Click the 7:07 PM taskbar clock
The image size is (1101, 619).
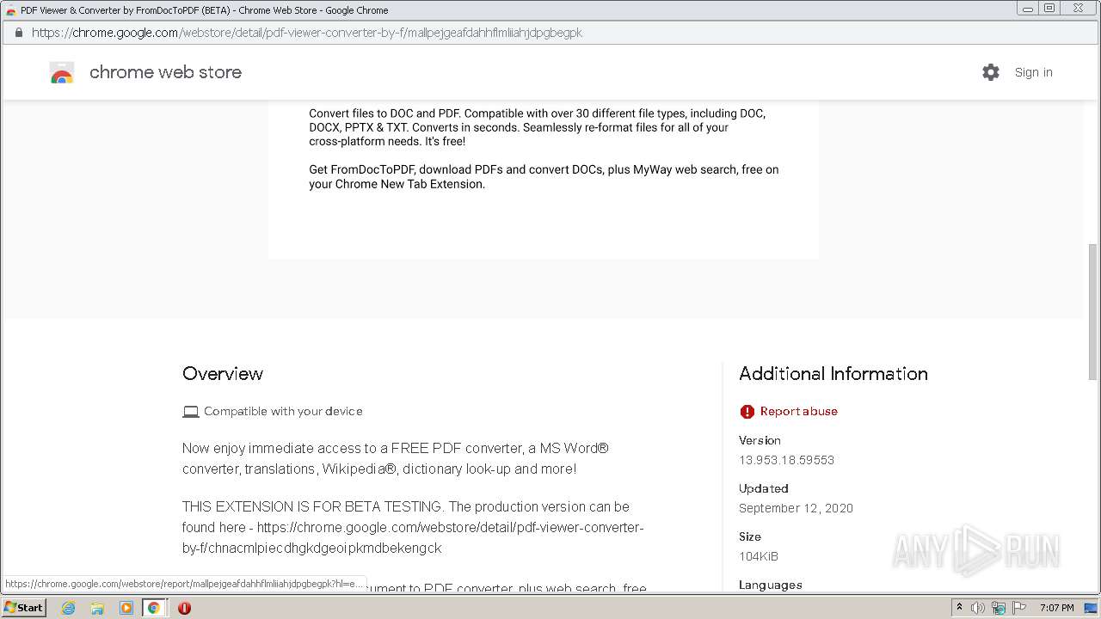(x=1056, y=608)
